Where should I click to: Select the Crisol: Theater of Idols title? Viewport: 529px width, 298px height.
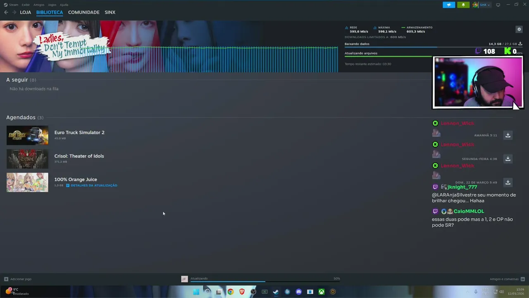[x=79, y=156]
